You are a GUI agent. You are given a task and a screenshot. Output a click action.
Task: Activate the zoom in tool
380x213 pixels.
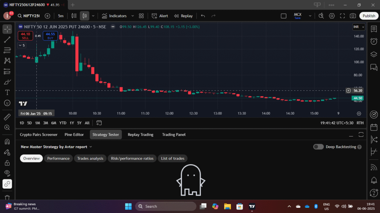click(7, 128)
